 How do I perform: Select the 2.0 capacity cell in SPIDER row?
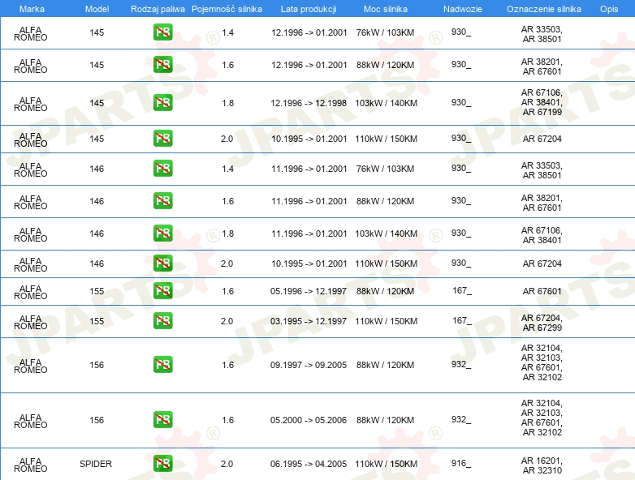227,464
